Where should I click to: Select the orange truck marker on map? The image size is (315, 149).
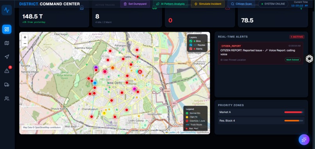113,68
